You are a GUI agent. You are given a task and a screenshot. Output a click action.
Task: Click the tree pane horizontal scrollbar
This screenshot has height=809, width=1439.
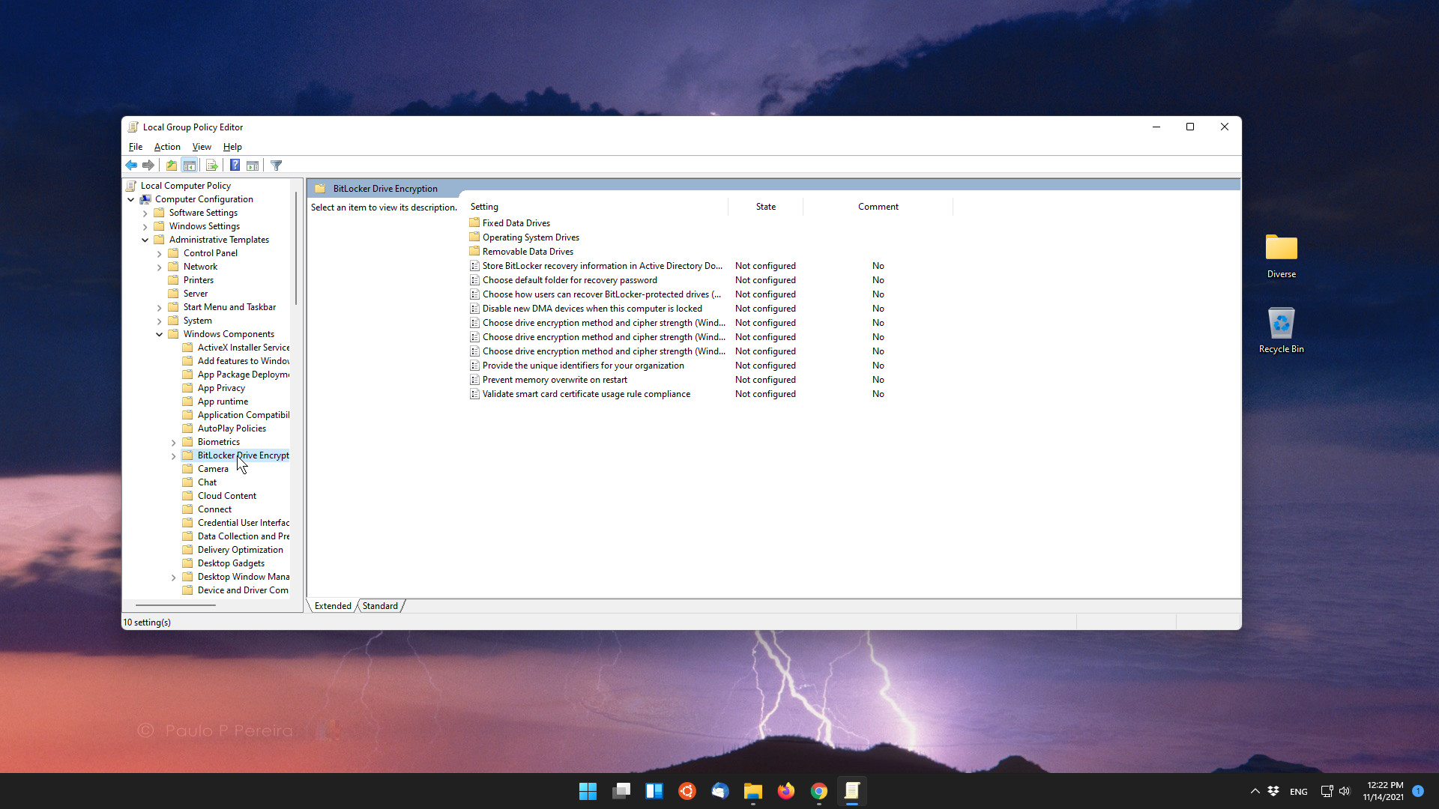(175, 605)
